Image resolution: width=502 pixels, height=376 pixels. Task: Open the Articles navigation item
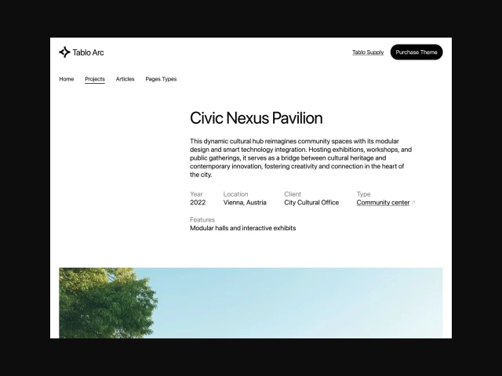pos(125,79)
